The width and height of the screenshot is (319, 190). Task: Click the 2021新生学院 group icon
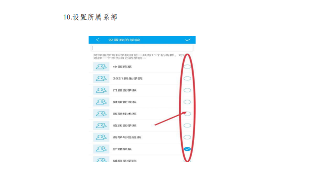(101, 78)
